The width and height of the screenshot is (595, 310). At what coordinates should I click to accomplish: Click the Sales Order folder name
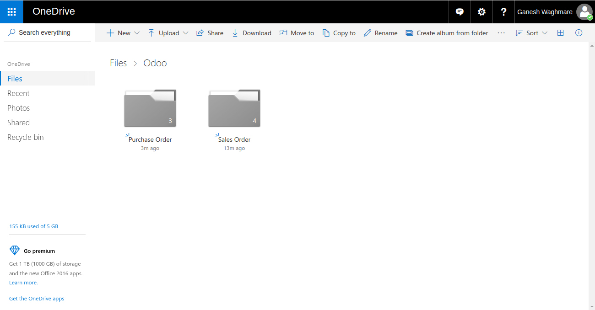(234, 139)
